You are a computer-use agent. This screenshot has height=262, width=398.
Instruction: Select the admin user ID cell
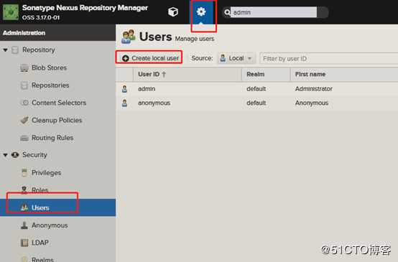pos(147,89)
